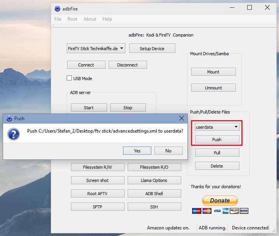Click the Discover card icon
Image resolution: width=279 pixels, height=236 pixels.
coord(234,211)
